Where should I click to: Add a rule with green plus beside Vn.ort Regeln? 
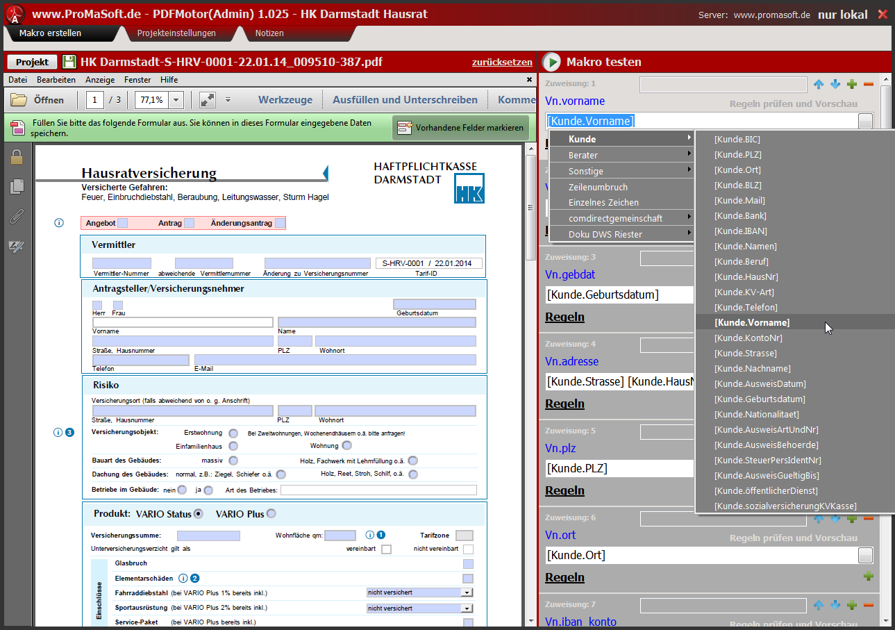[868, 576]
